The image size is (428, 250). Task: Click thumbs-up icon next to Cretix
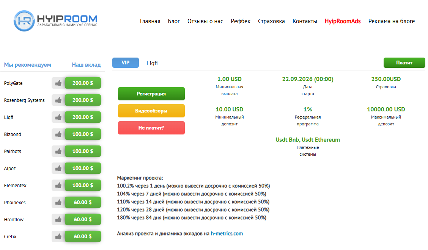(x=58, y=237)
